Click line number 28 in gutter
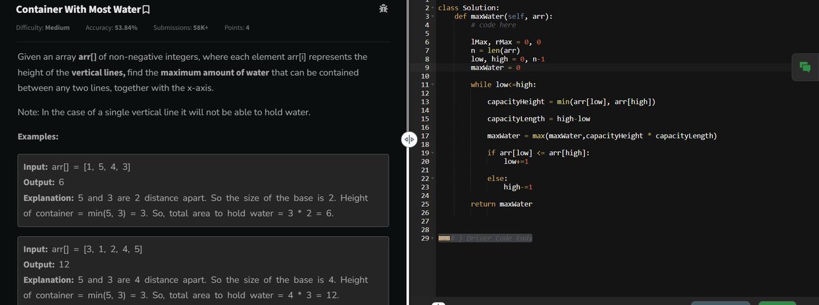This screenshot has height=305, width=819. 425,230
